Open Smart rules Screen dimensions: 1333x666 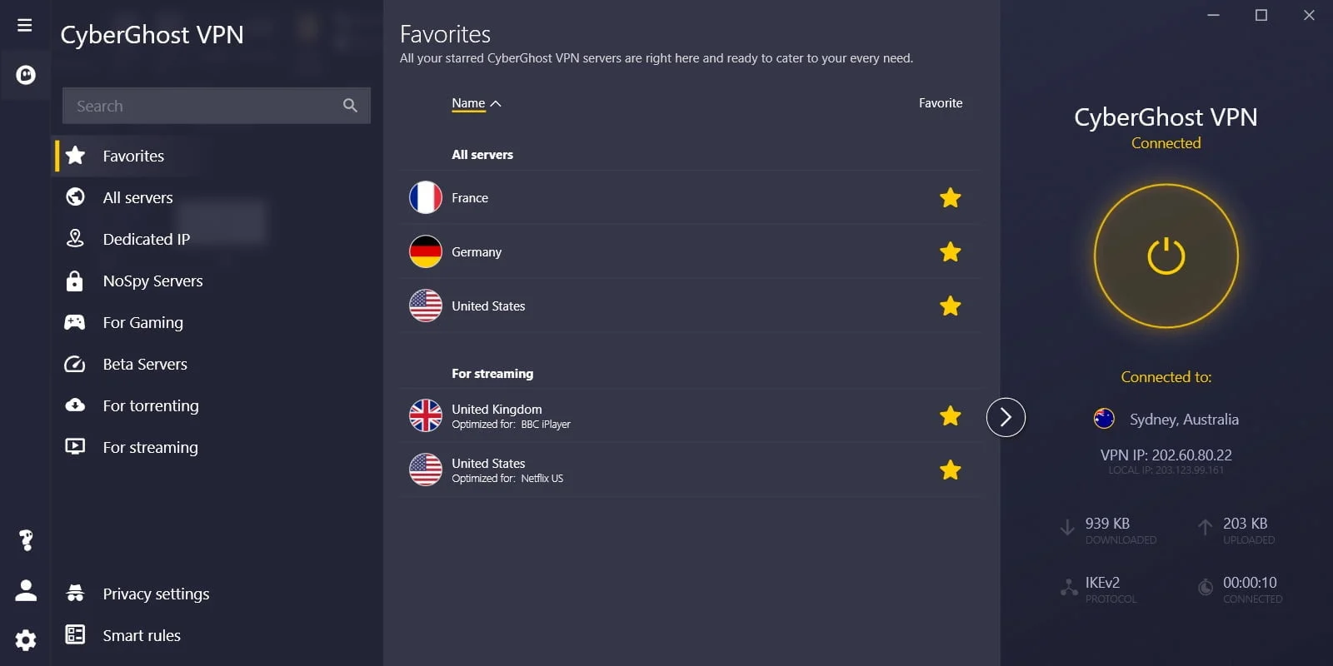[142, 635]
